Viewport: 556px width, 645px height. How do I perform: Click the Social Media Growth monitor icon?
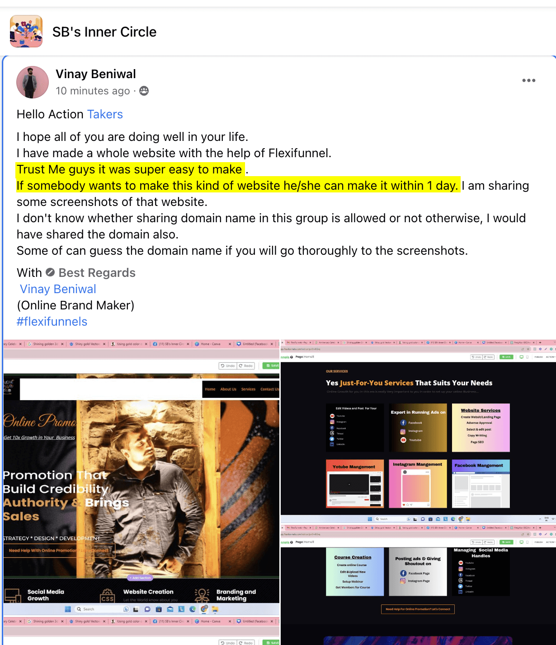pos(12,595)
